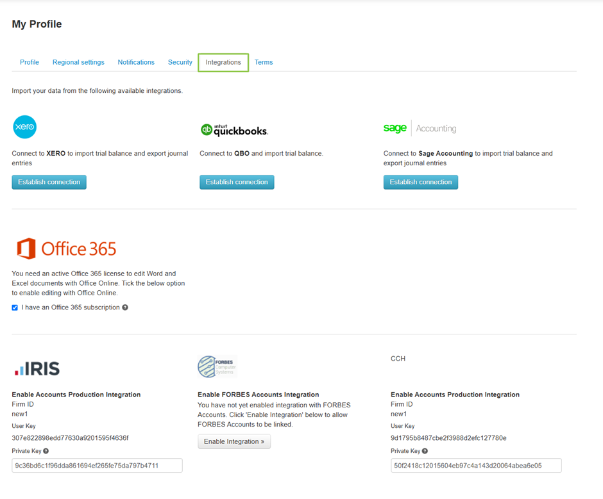Image resolution: width=603 pixels, height=499 pixels.
Task: Click help icon next to CCH Private Key
Action: click(x=425, y=451)
